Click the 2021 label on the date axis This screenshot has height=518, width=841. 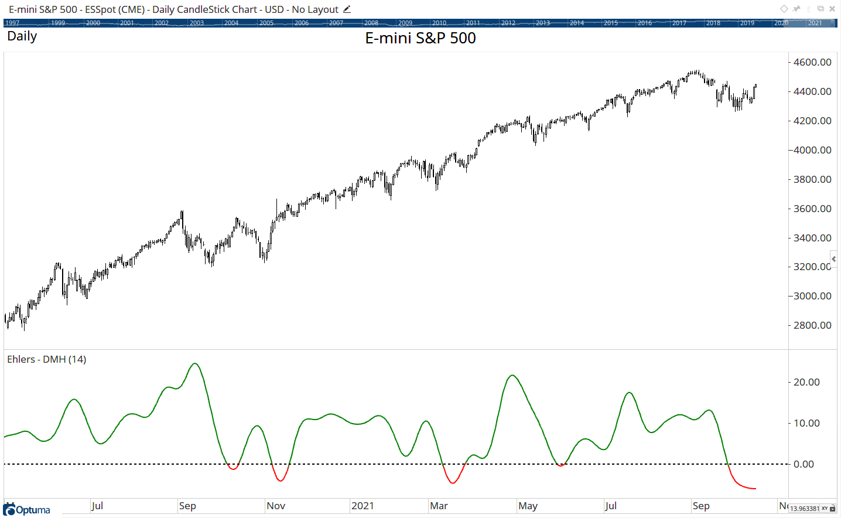pyautogui.click(x=363, y=506)
